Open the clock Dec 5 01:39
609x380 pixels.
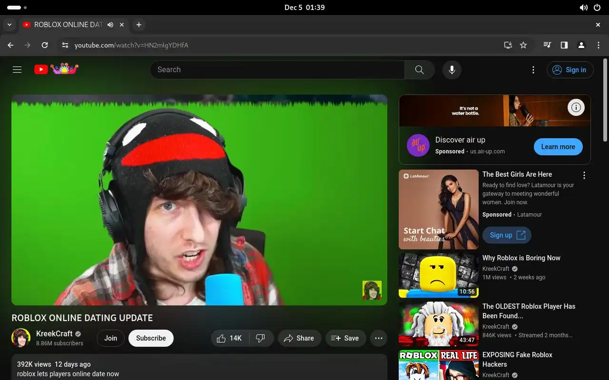[304, 8]
